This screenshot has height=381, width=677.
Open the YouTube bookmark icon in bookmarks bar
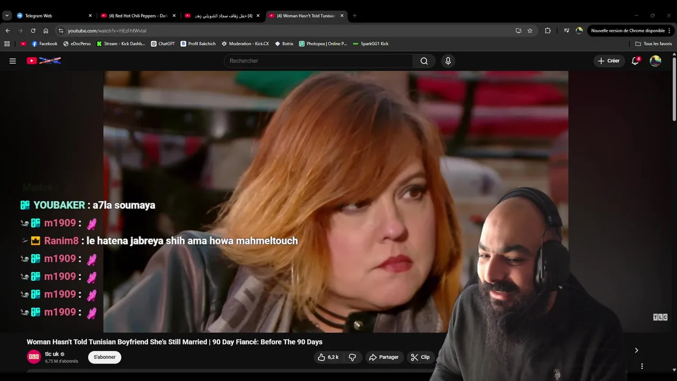pos(23,44)
